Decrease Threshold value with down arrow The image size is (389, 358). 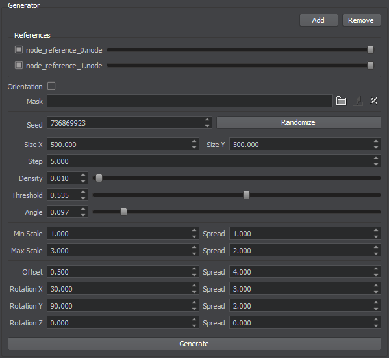coord(83,198)
